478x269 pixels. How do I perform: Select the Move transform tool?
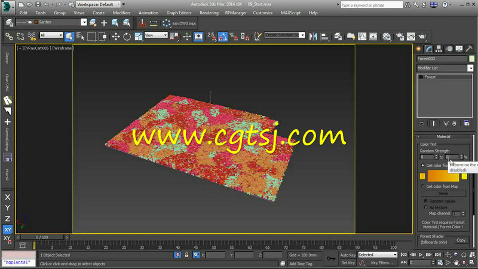click(x=115, y=36)
